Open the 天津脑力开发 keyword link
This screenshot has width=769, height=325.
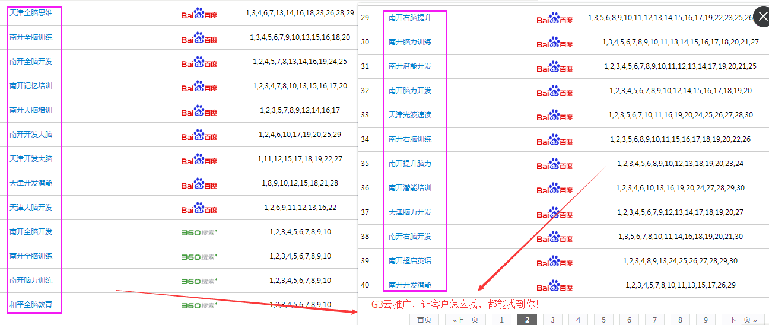click(410, 212)
